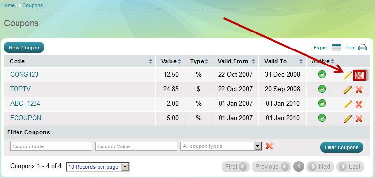This screenshot has width=375, height=178.
Task: Sort table by Valid From arrows
Action: [x=253, y=62]
